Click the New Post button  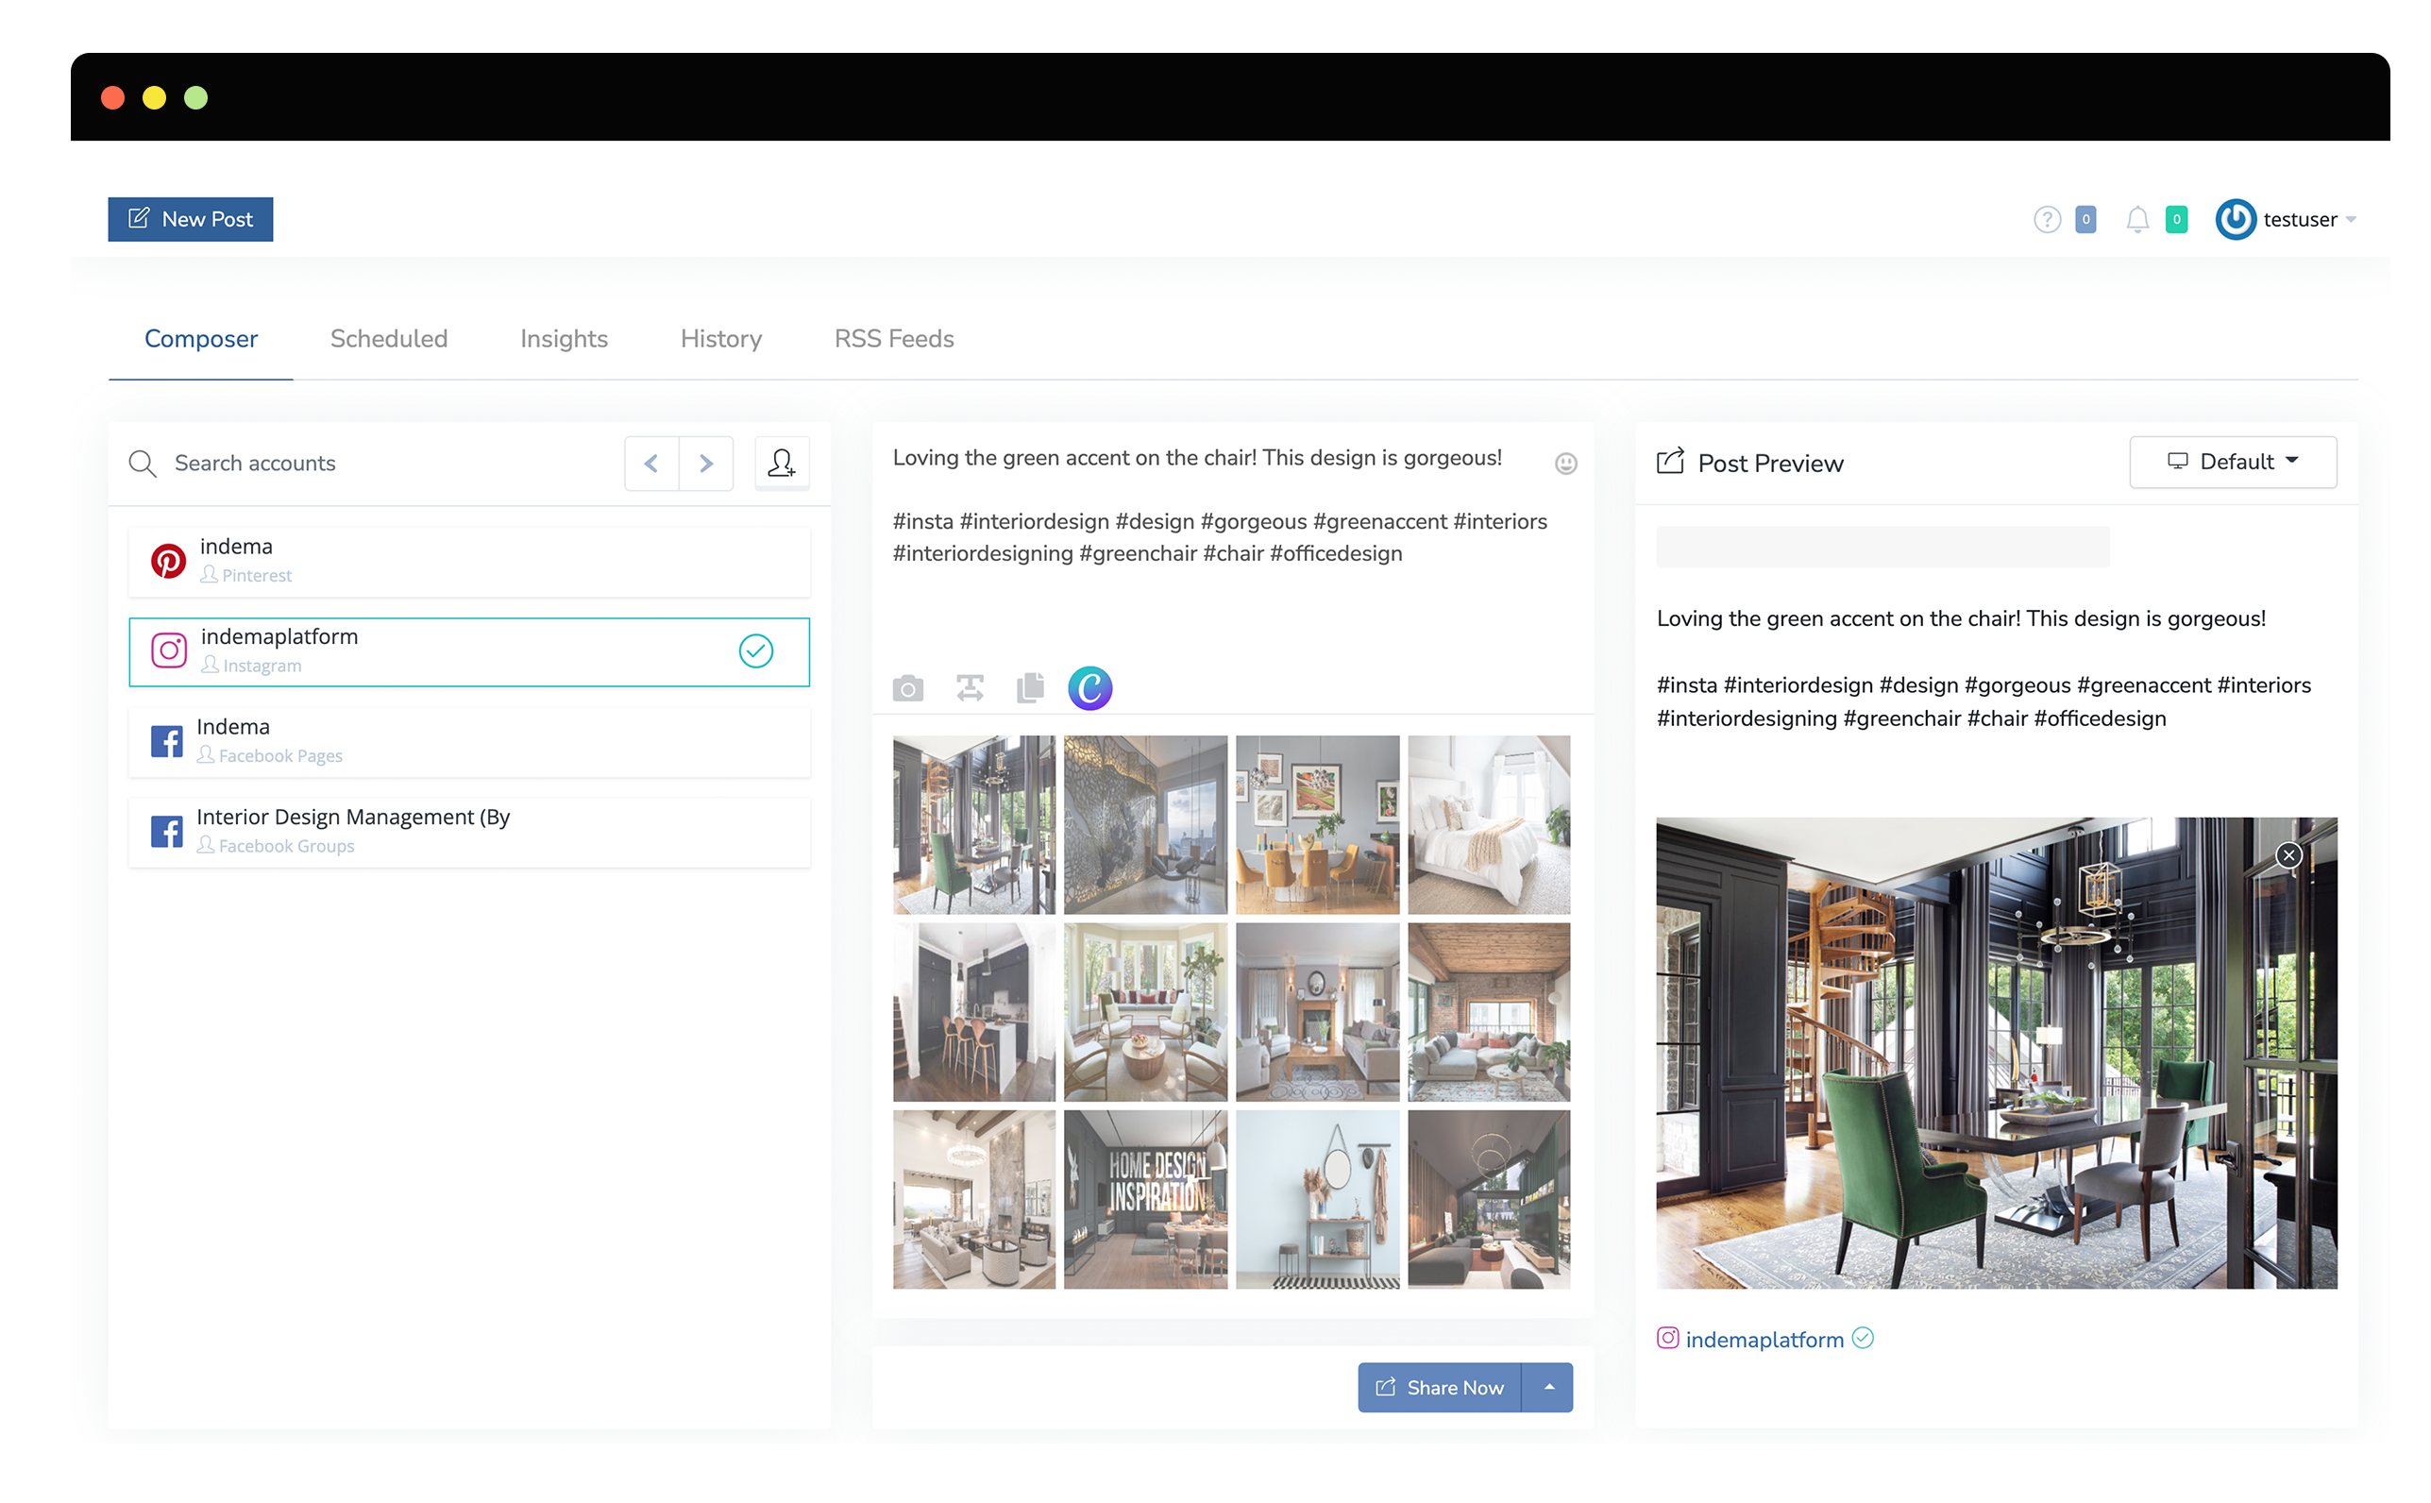(191, 220)
